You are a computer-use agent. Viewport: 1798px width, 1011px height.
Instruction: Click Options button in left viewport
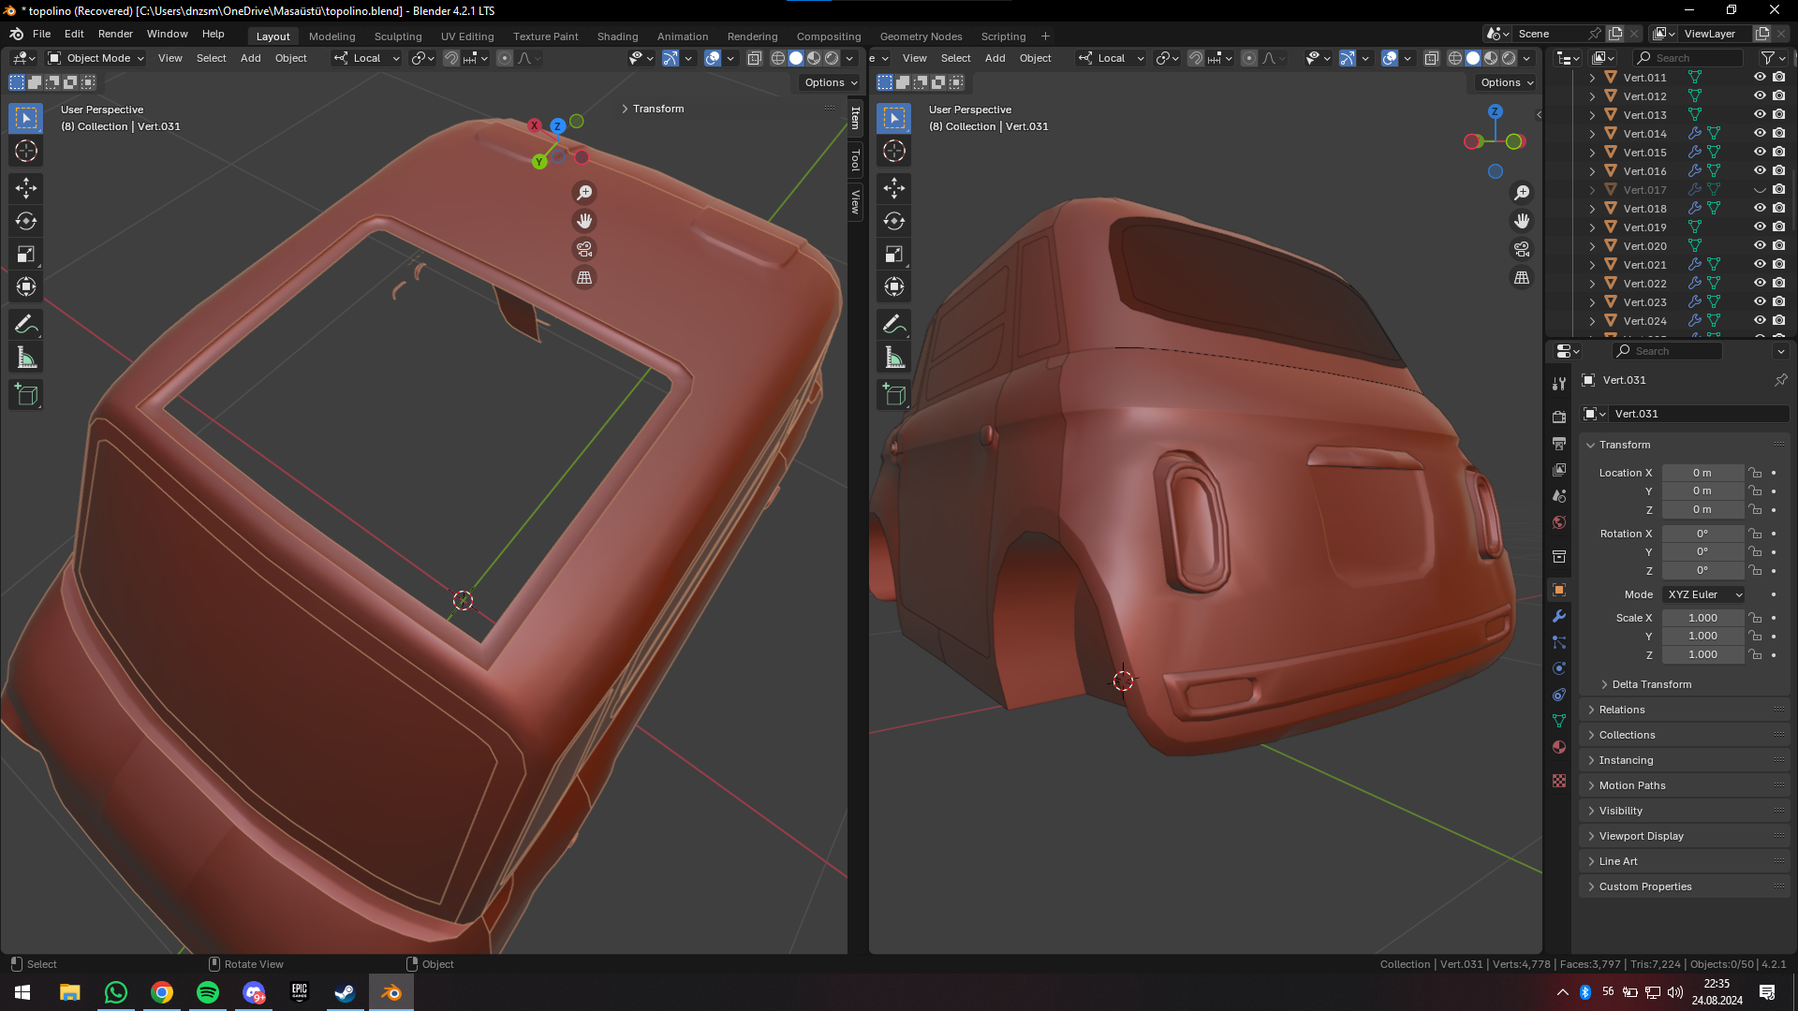(830, 82)
